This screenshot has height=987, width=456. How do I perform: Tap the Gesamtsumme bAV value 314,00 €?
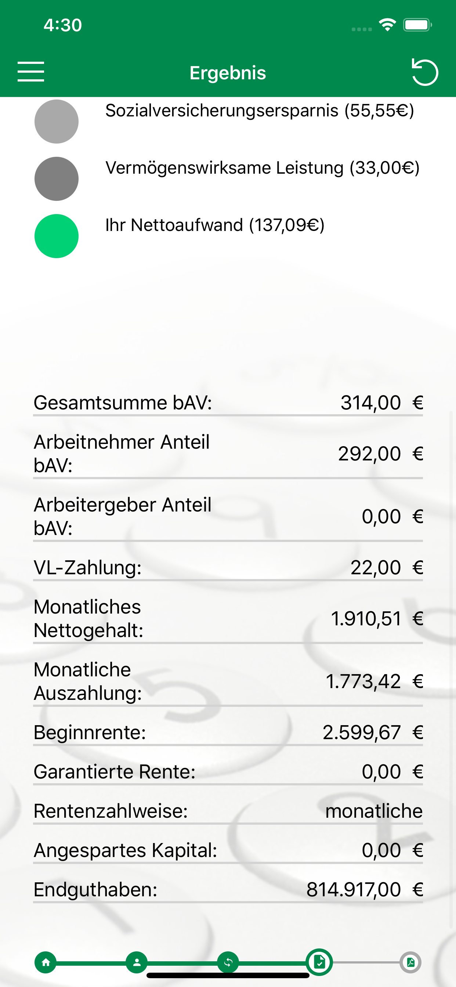click(x=382, y=403)
